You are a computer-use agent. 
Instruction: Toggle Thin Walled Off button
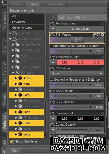[77, 40]
